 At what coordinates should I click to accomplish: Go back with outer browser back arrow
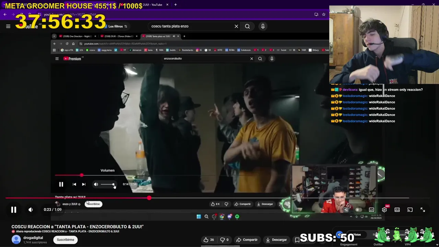[x=5, y=14]
